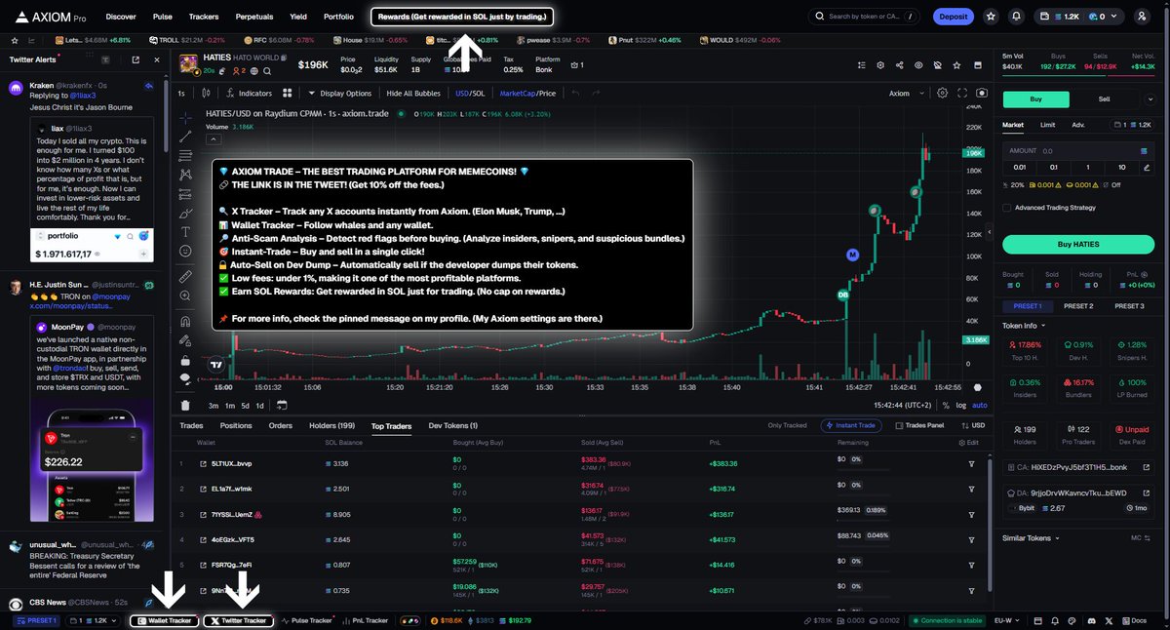Select the crosshair cursor tool
The height and width of the screenshot is (630, 1170).
click(x=185, y=116)
